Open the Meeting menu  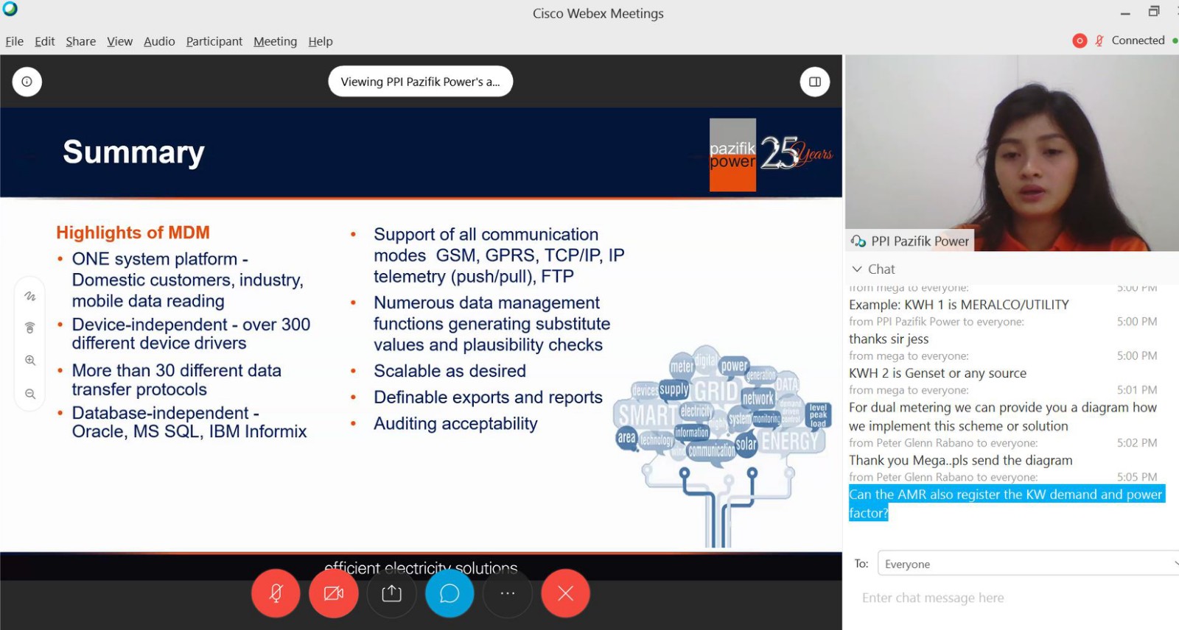coord(275,41)
